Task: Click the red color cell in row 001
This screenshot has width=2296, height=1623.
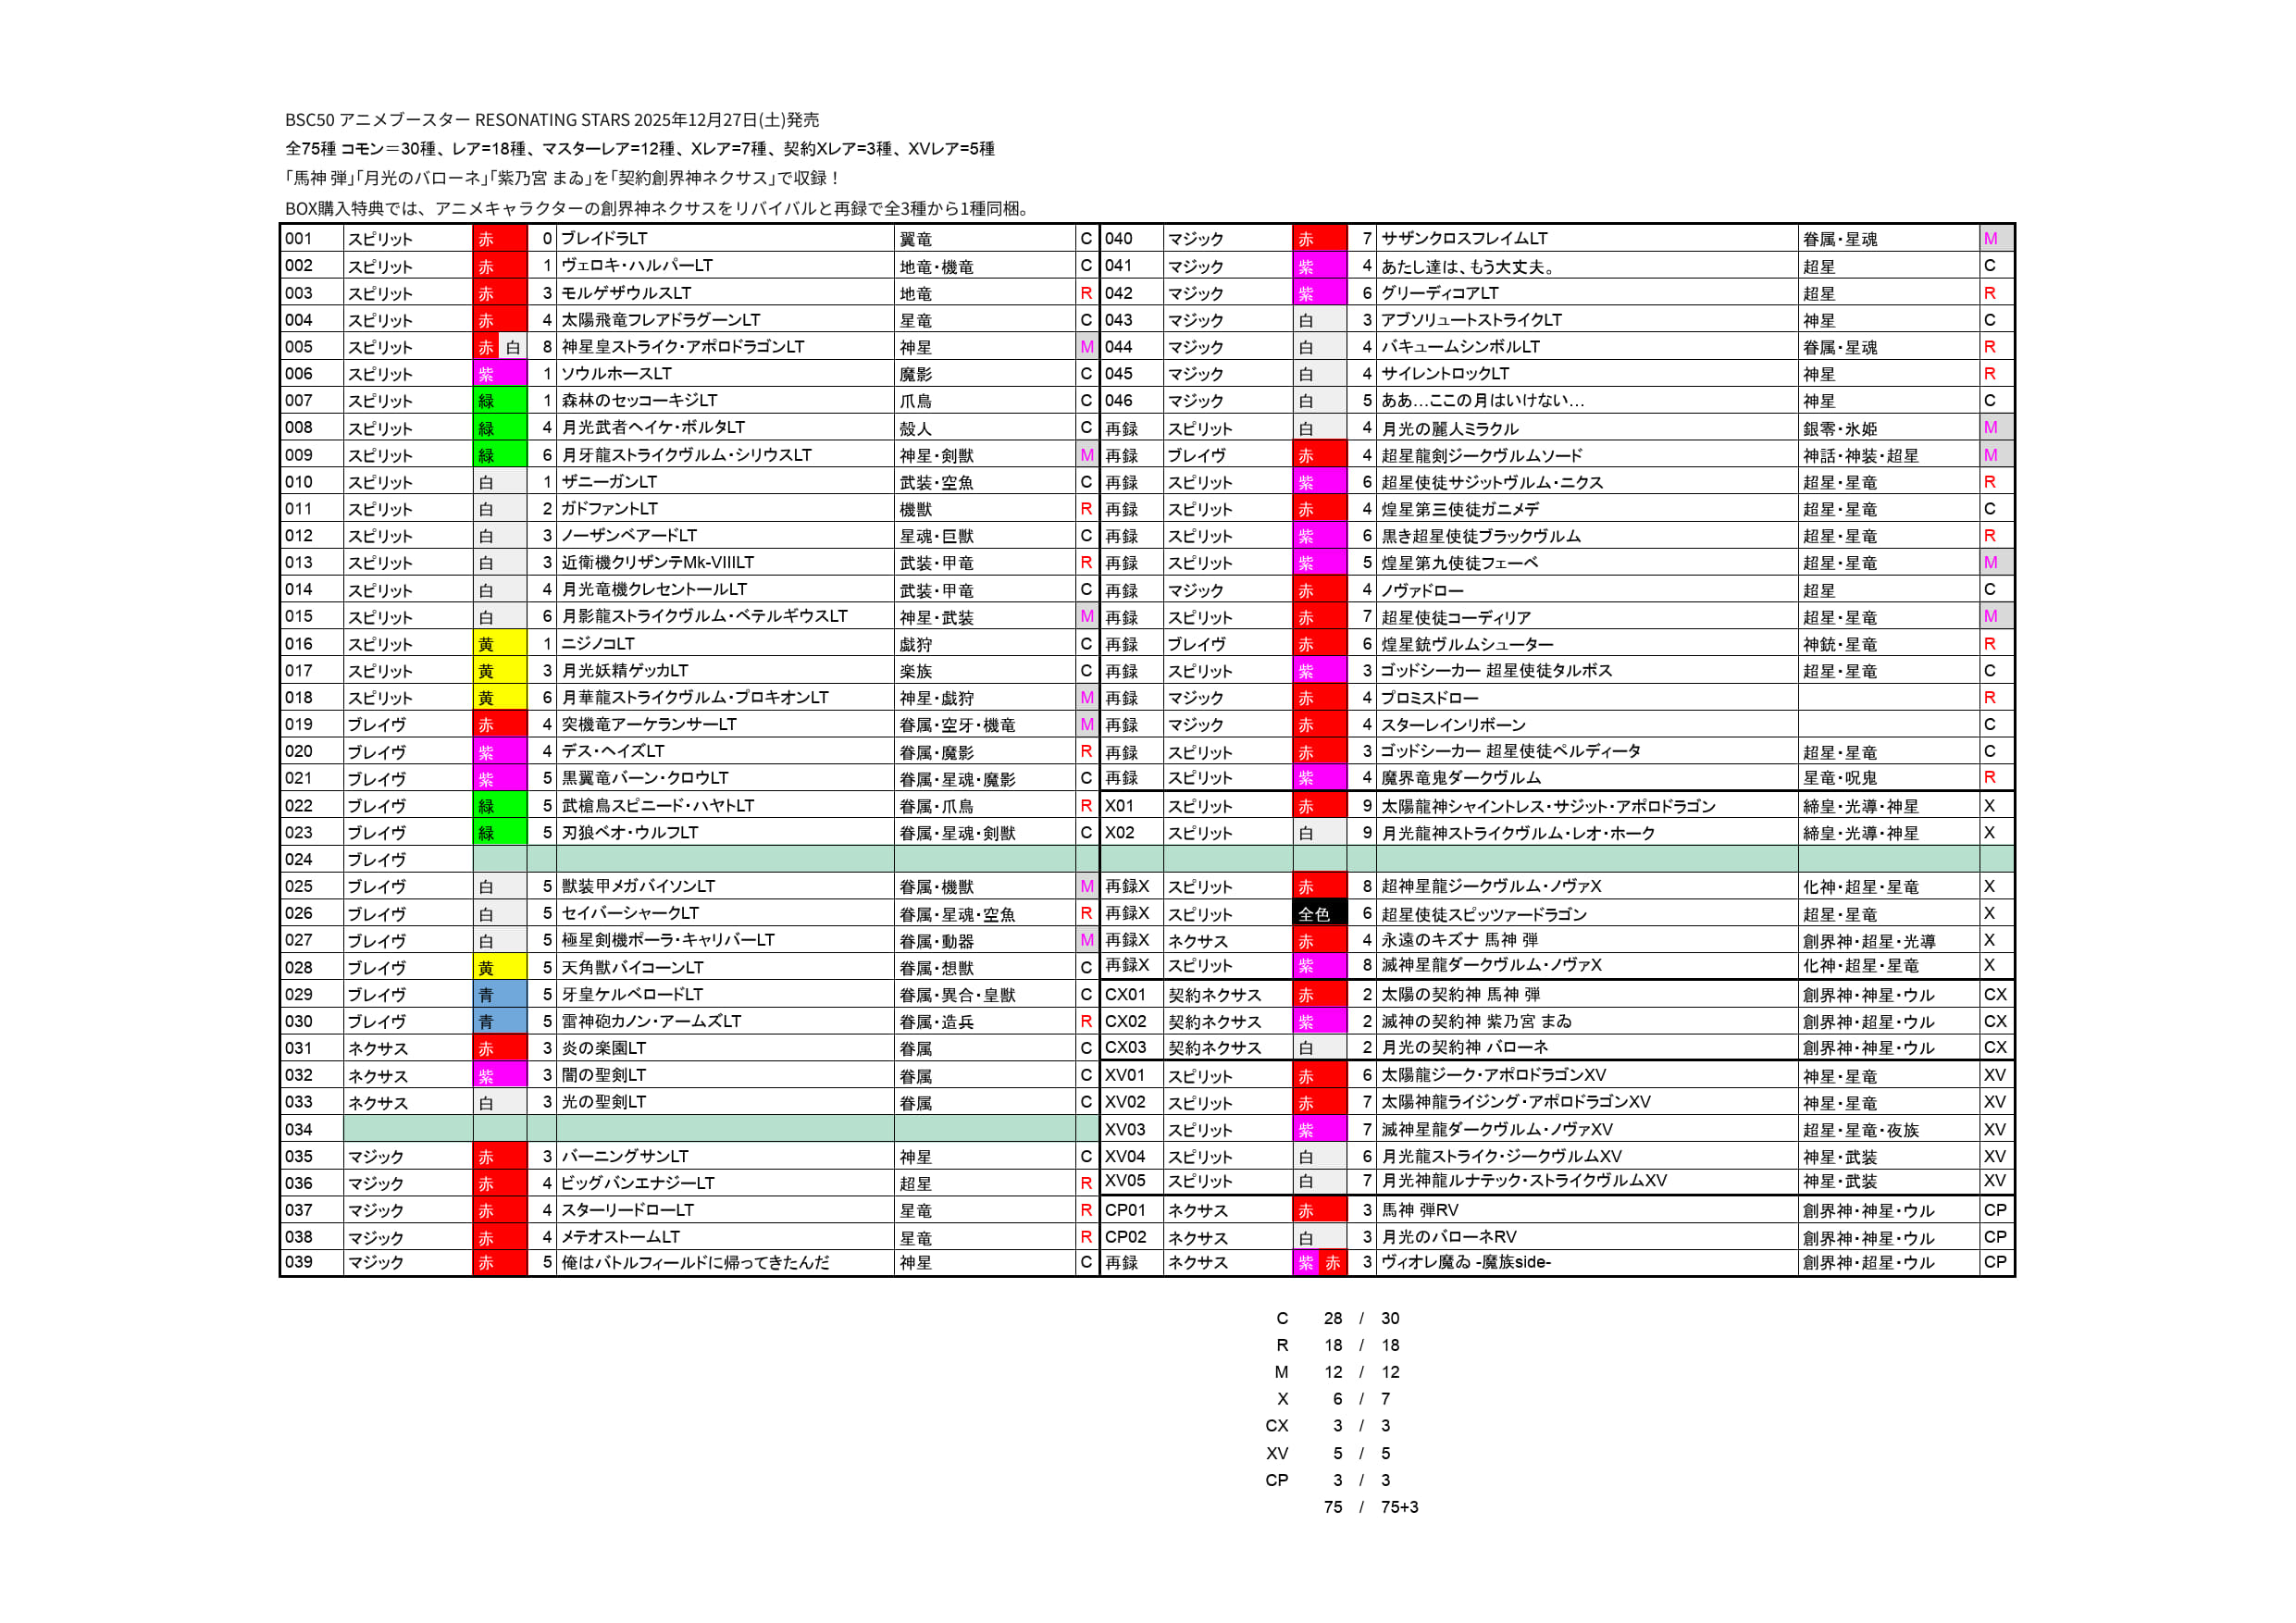Action: (499, 239)
